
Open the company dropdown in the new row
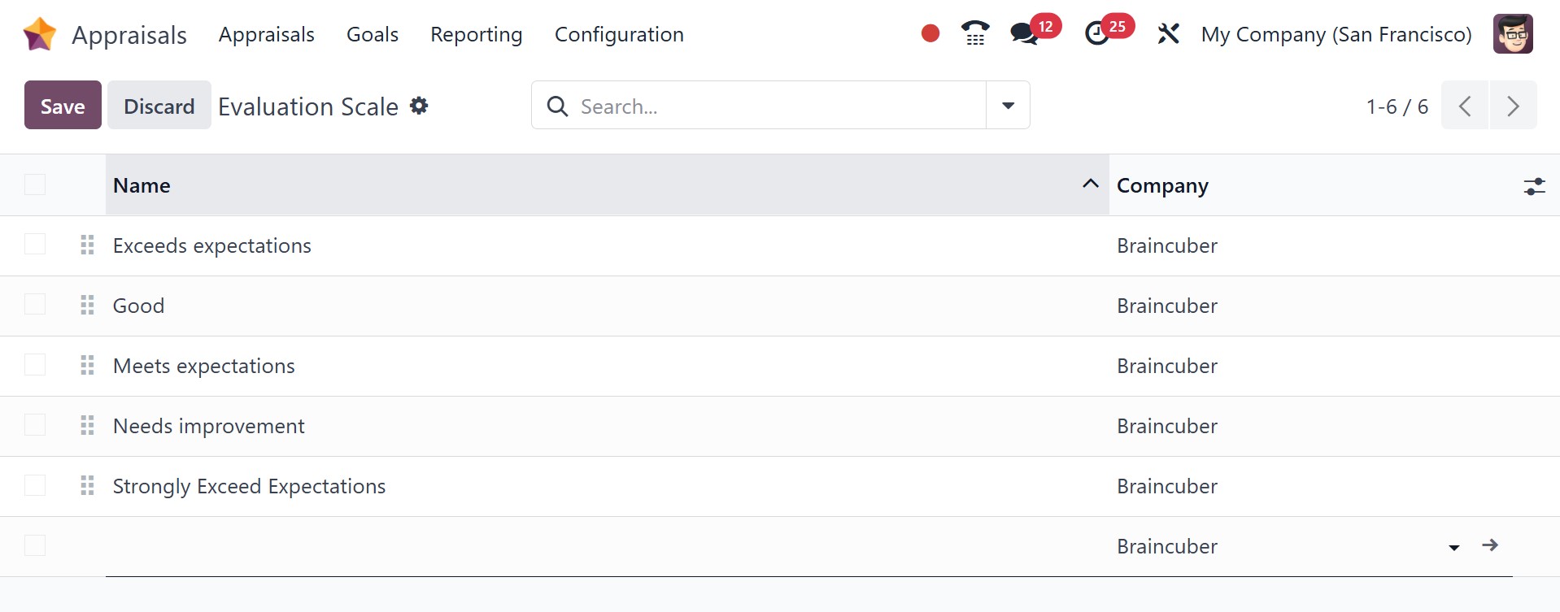point(1453,547)
